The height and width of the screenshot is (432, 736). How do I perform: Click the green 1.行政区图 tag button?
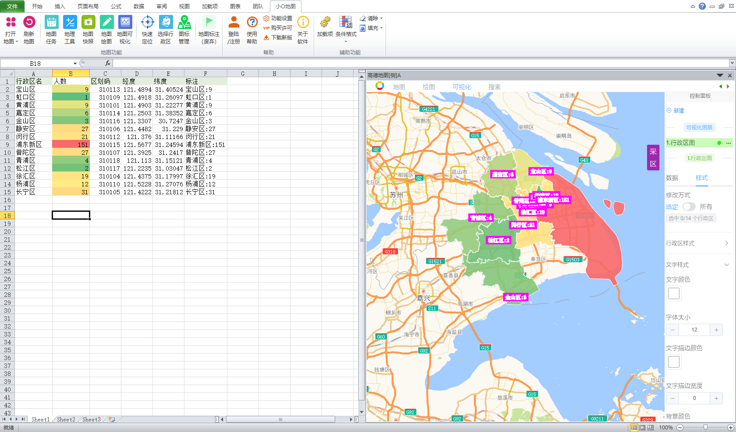click(699, 158)
